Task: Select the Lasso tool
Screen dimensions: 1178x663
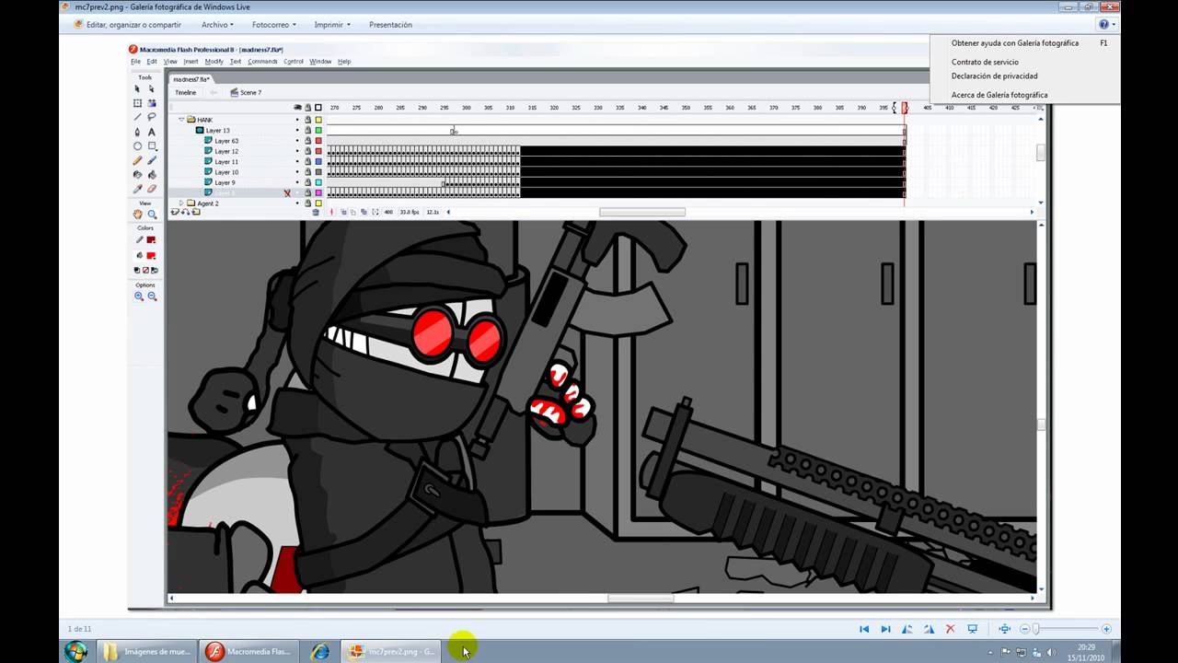Action: (x=152, y=117)
